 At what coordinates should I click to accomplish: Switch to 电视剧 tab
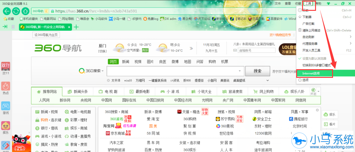coord(108,91)
